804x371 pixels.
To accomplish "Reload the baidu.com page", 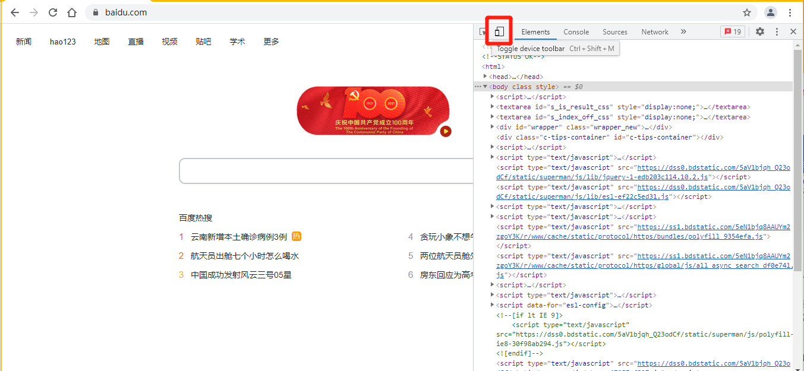I will click(x=53, y=12).
